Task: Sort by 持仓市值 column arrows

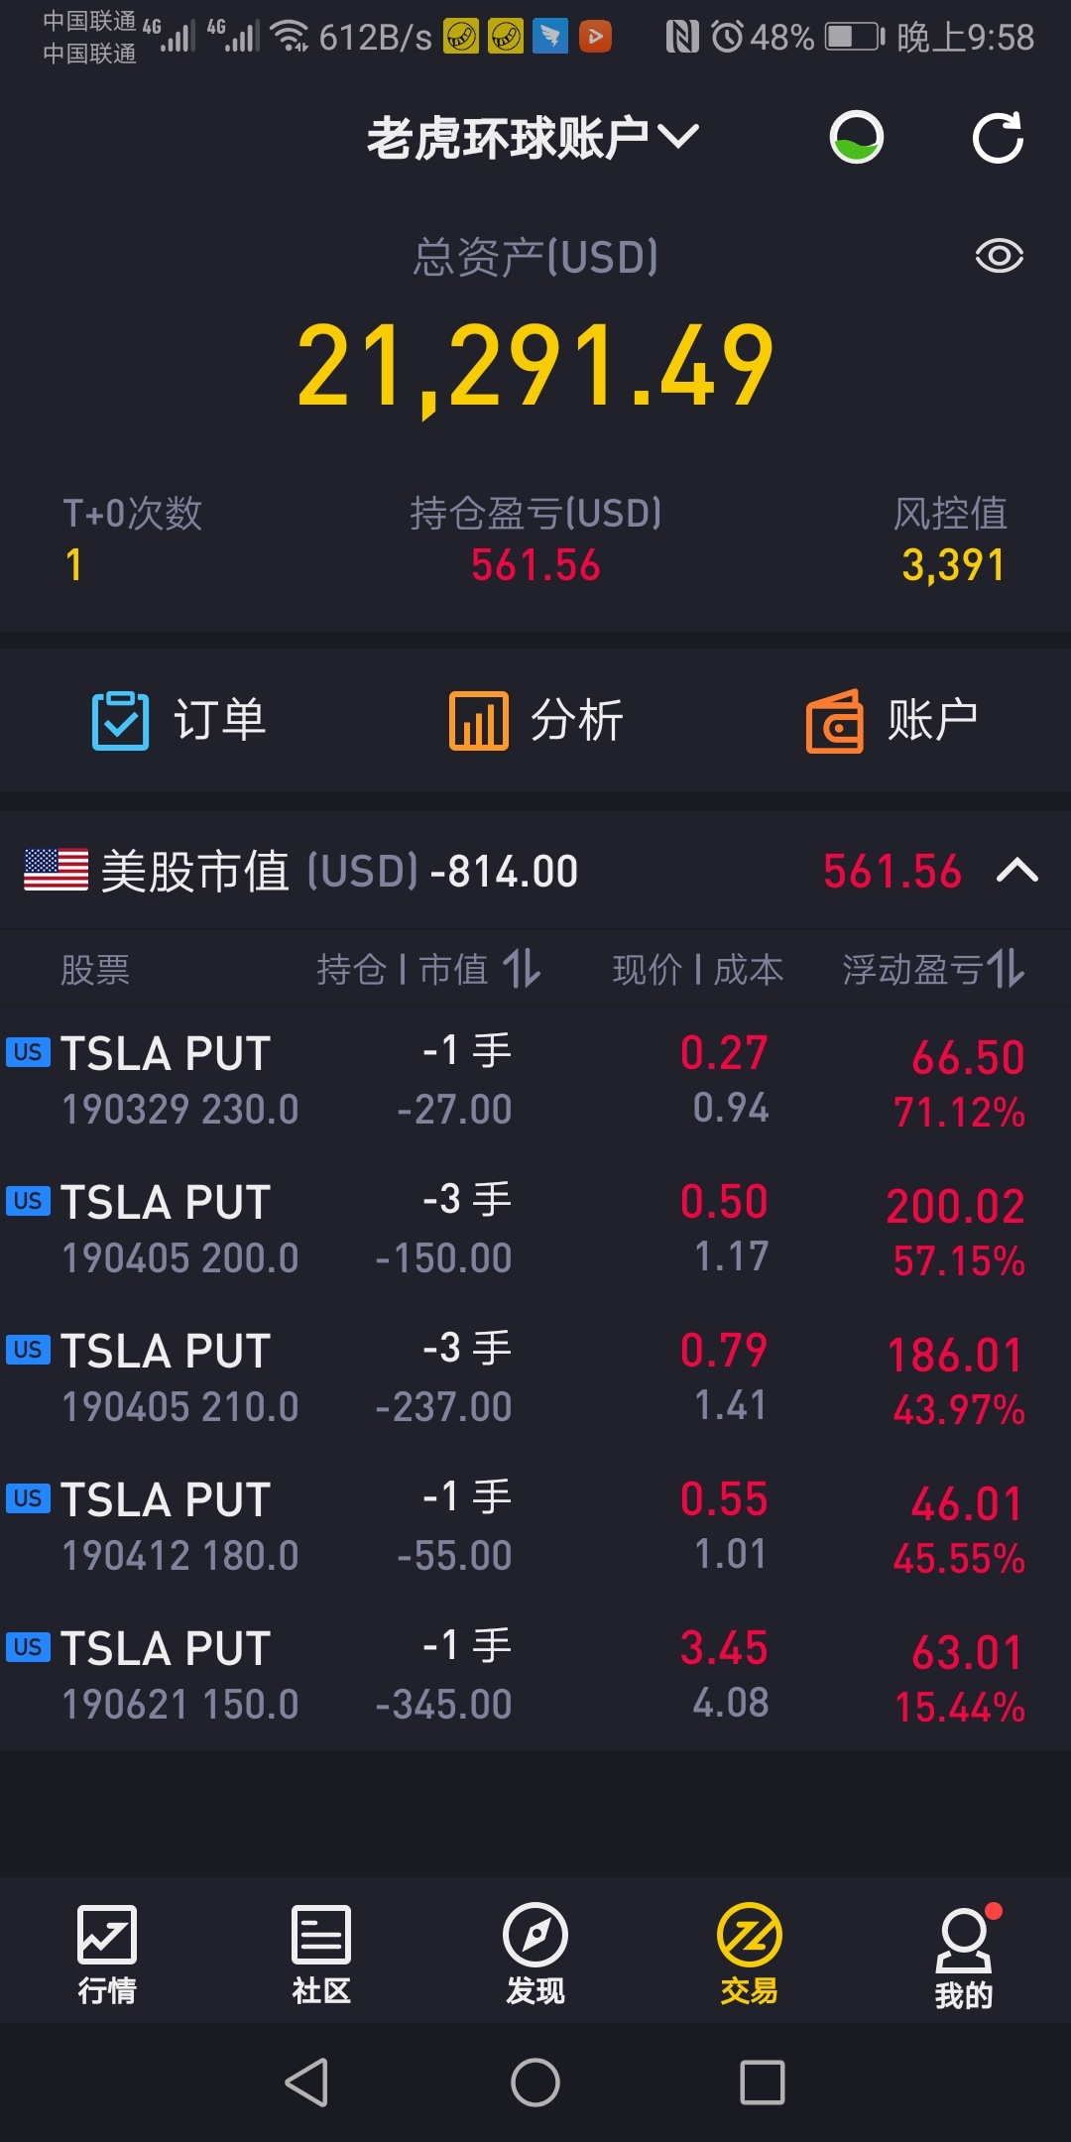Action: 522,969
